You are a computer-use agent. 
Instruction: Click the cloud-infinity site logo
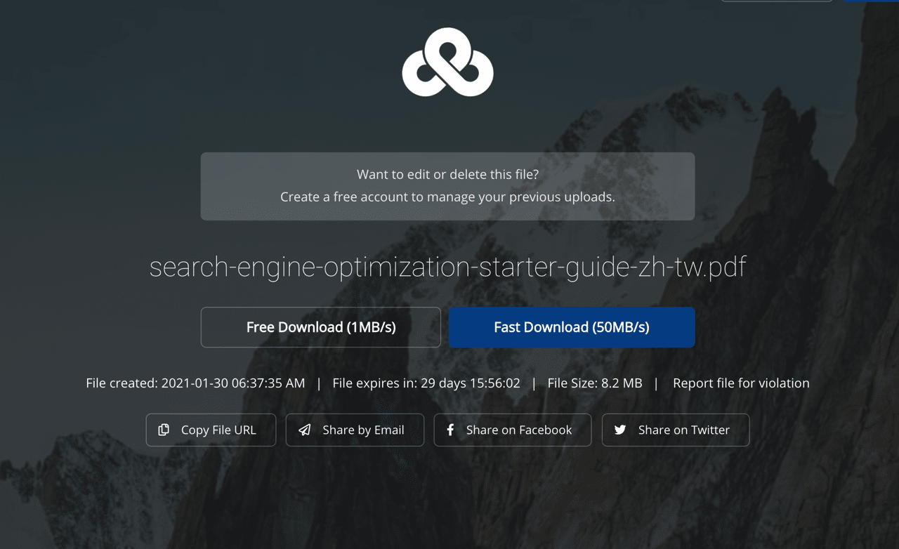point(447,62)
